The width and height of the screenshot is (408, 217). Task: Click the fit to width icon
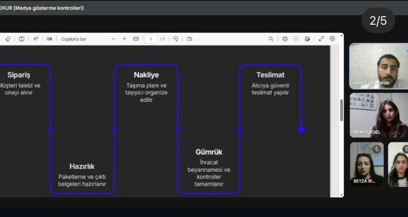(x=136, y=39)
